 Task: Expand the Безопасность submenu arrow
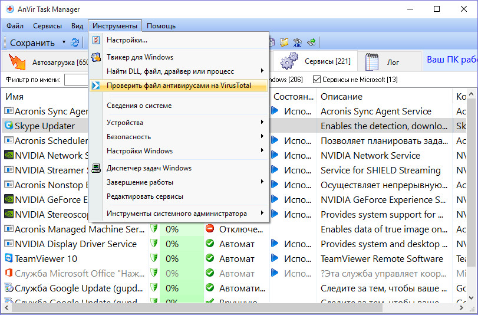click(262, 136)
